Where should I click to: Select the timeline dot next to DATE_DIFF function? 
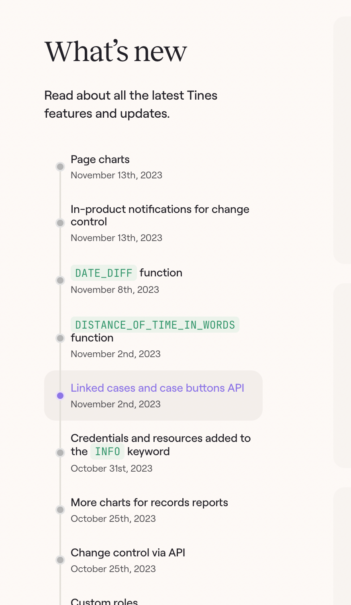click(x=60, y=280)
